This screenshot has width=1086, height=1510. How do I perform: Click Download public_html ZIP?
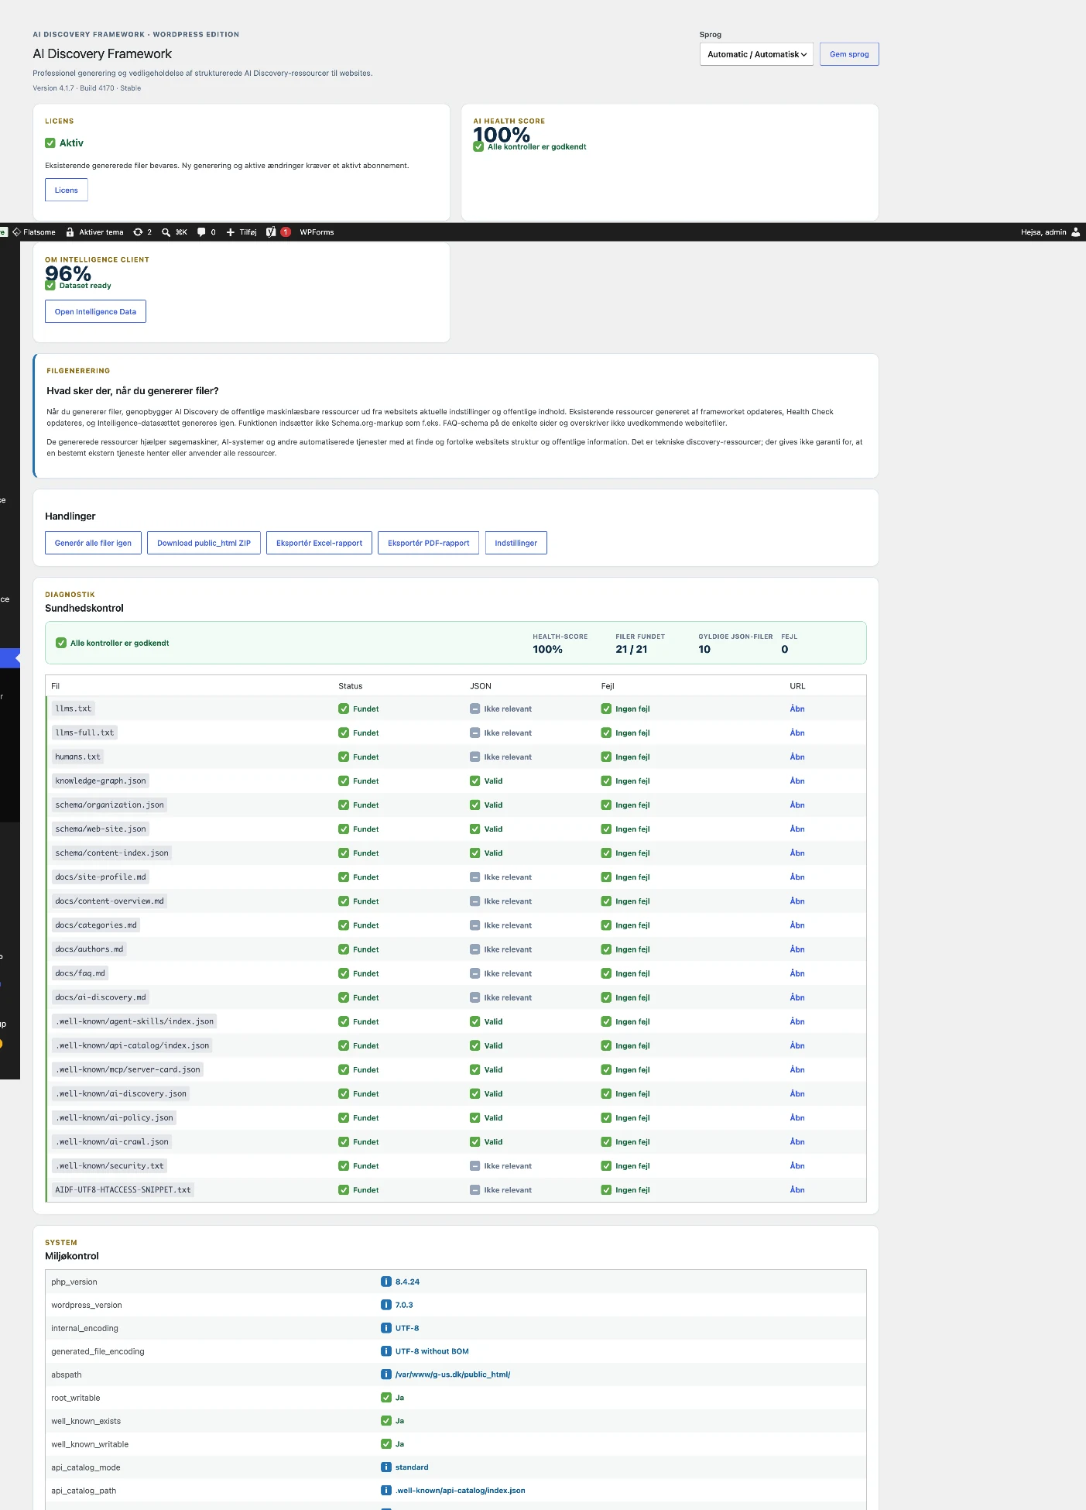(204, 543)
